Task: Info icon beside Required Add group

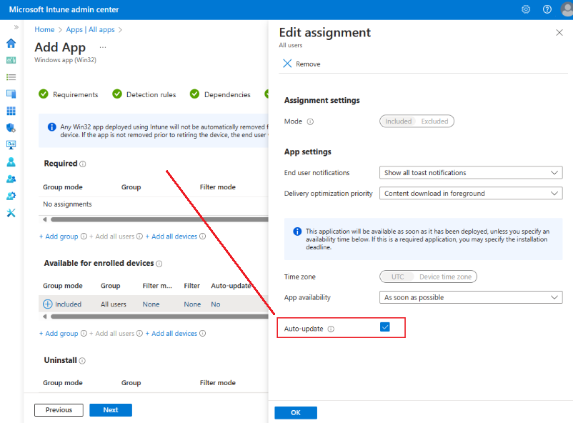Action: click(84, 237)
